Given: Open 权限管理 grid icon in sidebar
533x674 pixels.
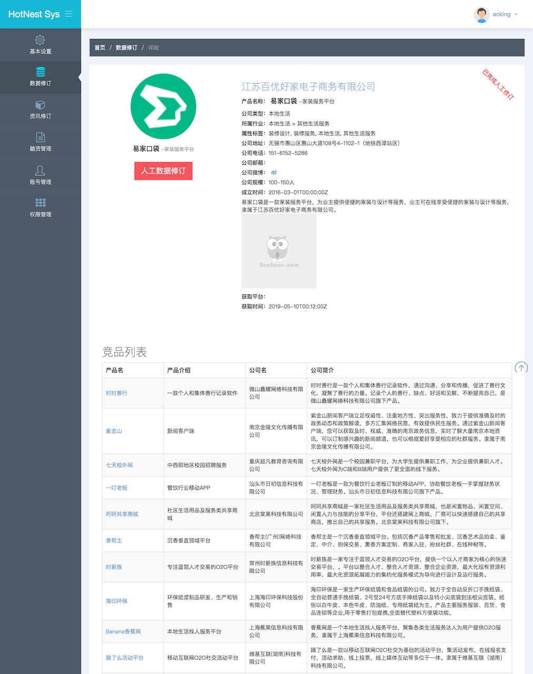Looking at the screenshot, I should (40, 203).
